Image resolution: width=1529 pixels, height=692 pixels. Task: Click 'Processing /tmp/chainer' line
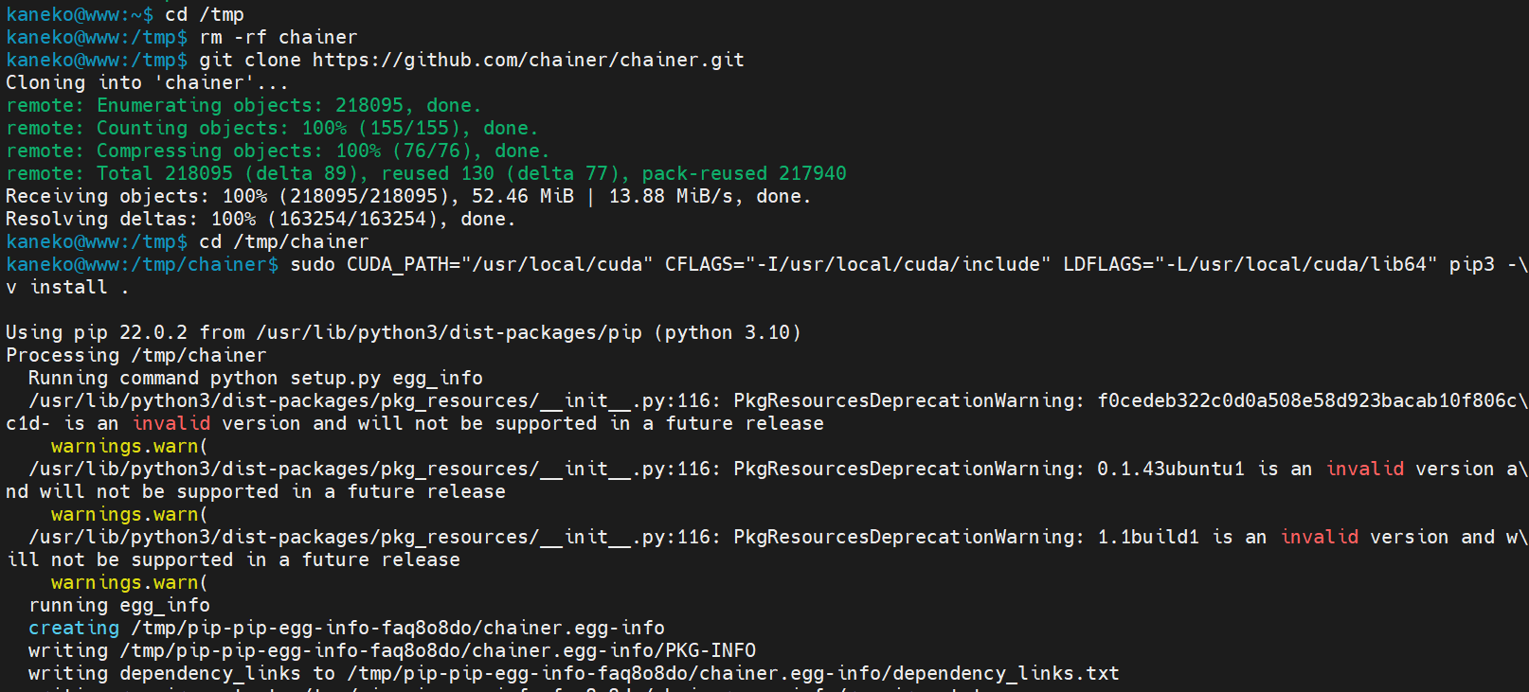[x=136, y=355]
